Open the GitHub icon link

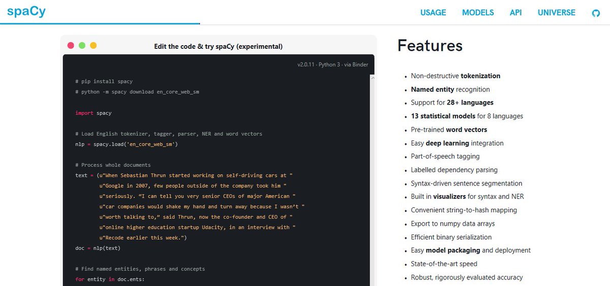tap(596, 13)
